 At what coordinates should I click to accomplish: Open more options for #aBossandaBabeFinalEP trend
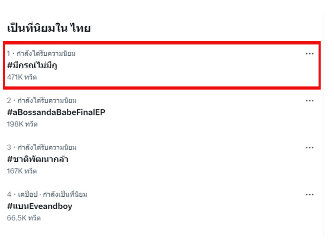[x=309, y=101]
